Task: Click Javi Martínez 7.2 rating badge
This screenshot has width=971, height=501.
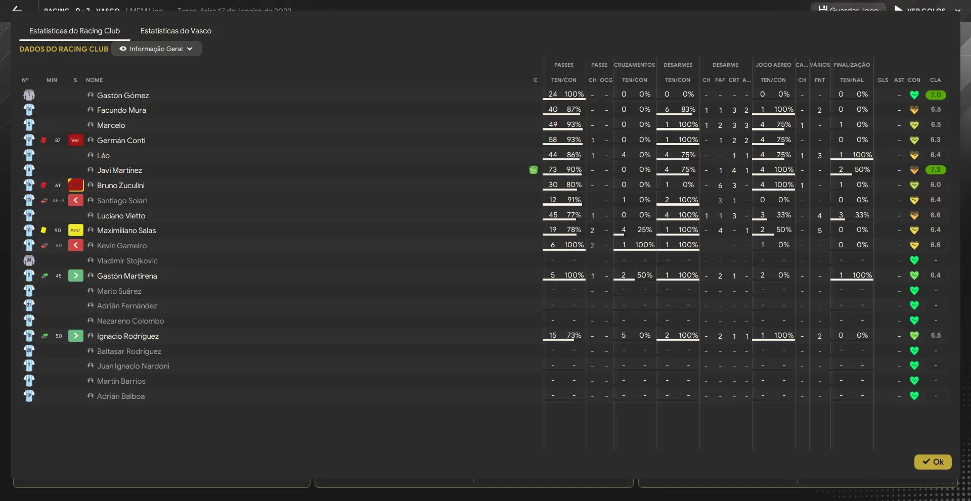Action: point(935,170)
